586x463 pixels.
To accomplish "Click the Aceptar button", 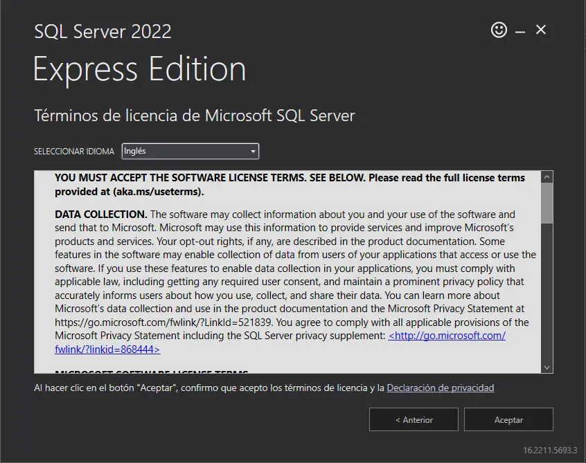I will click(x=508, y=419).
